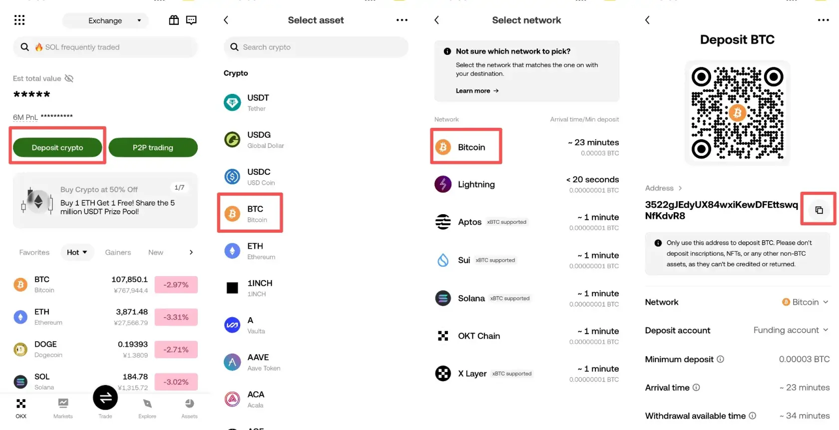Switch to the Gainers tab
The height and width of the screenshot is (430, 839).
118,252
